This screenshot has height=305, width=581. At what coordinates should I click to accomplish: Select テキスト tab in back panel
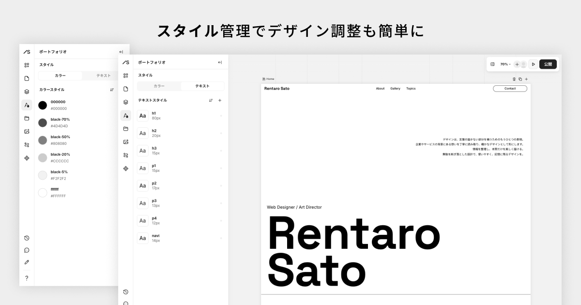click(x=103, y=76)
